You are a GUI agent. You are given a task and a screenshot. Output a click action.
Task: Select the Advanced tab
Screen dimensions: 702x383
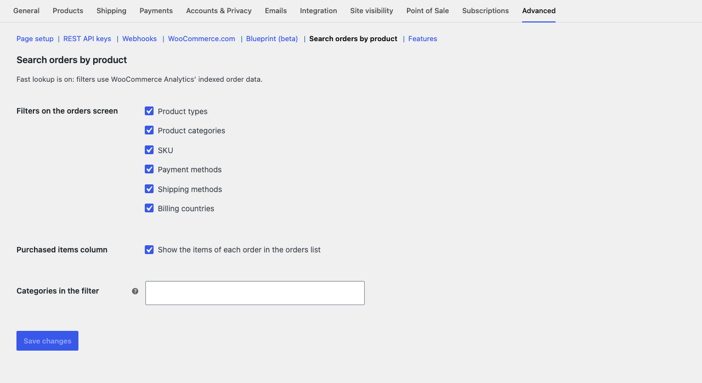click(x=539, y=11)
